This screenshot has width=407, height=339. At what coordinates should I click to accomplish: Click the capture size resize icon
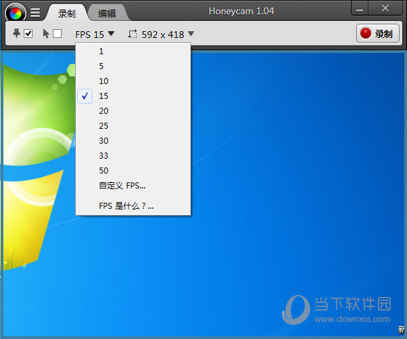[132, 34]
